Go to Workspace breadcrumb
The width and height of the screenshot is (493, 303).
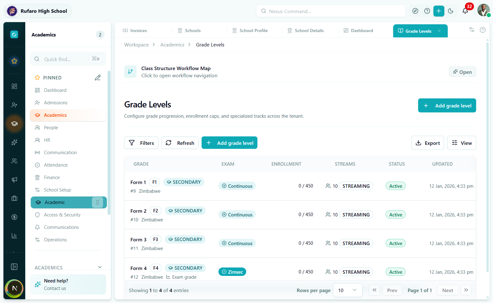pos(136,45)
